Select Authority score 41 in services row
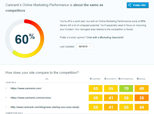 [x=111, y=98]
